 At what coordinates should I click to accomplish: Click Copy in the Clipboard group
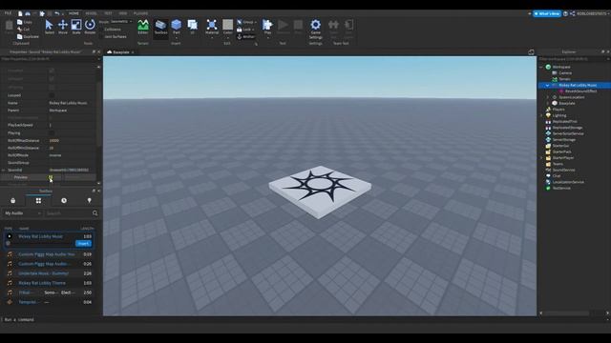point(25,22)
